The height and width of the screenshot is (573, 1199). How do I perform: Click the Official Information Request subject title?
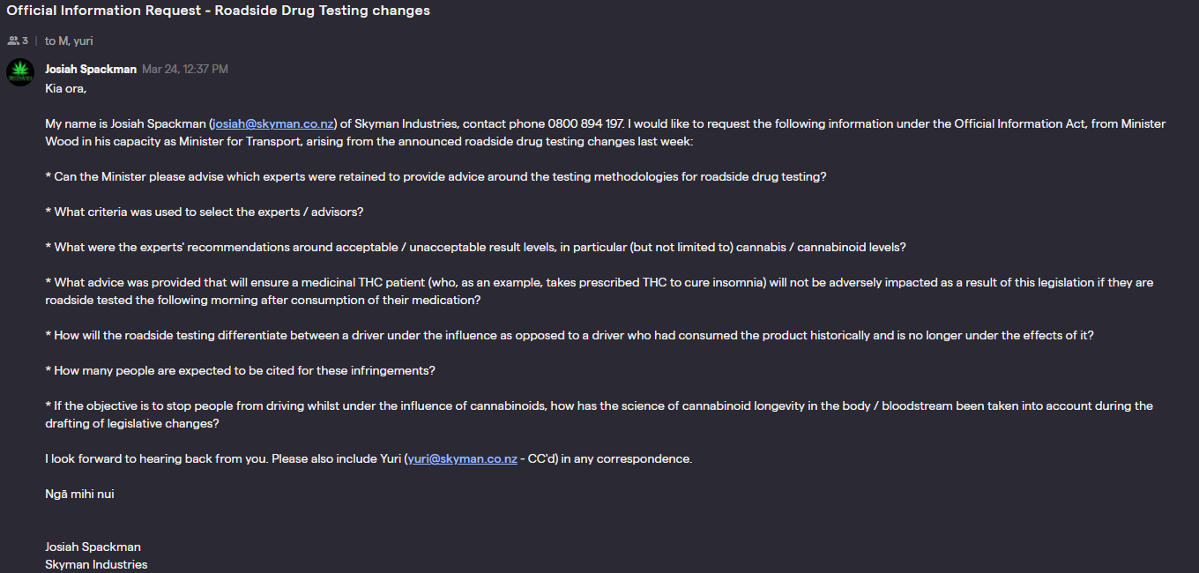pos(219,11)
